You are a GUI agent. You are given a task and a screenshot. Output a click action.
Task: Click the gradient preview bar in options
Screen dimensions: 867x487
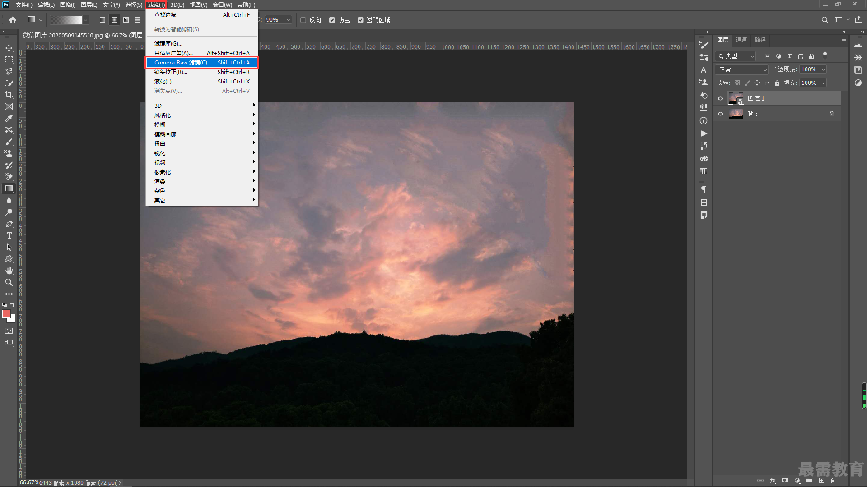[66, 20]
